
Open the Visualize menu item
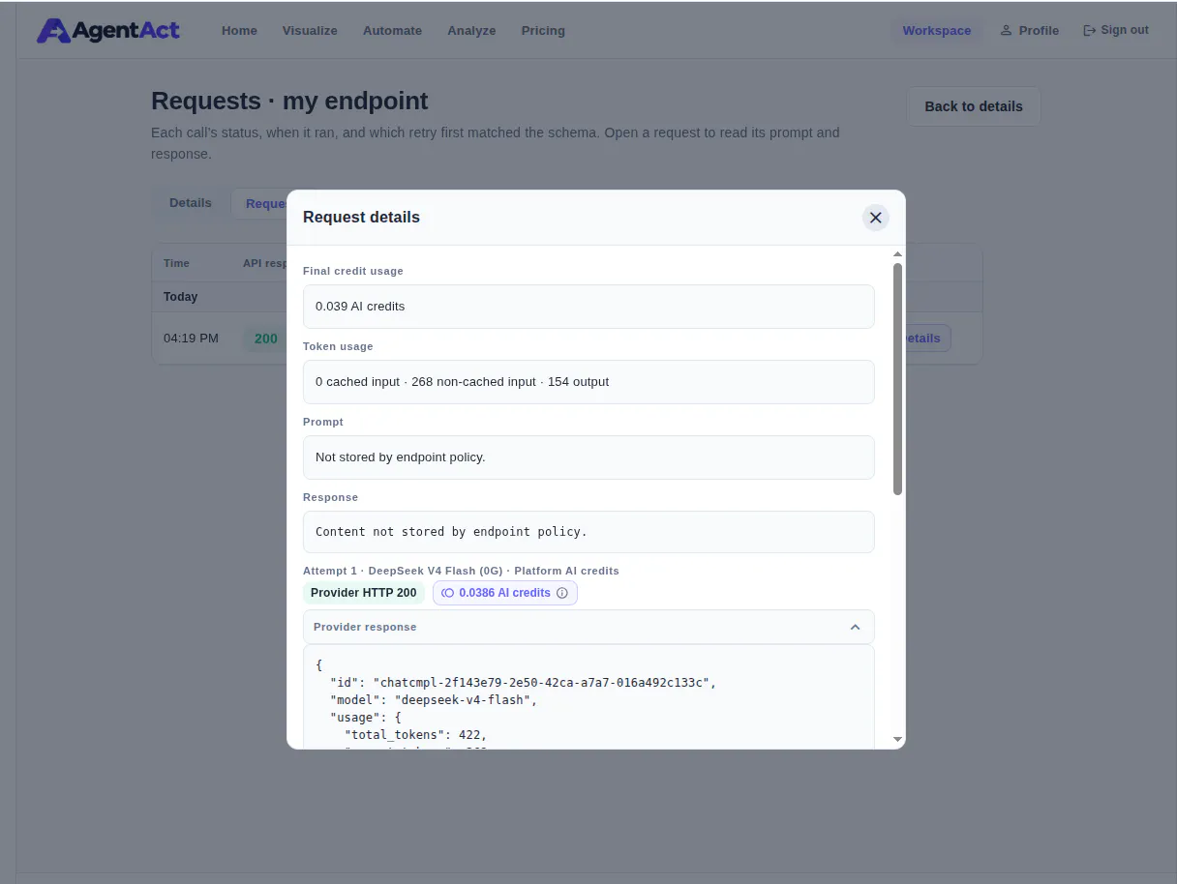tap(310, 30)
